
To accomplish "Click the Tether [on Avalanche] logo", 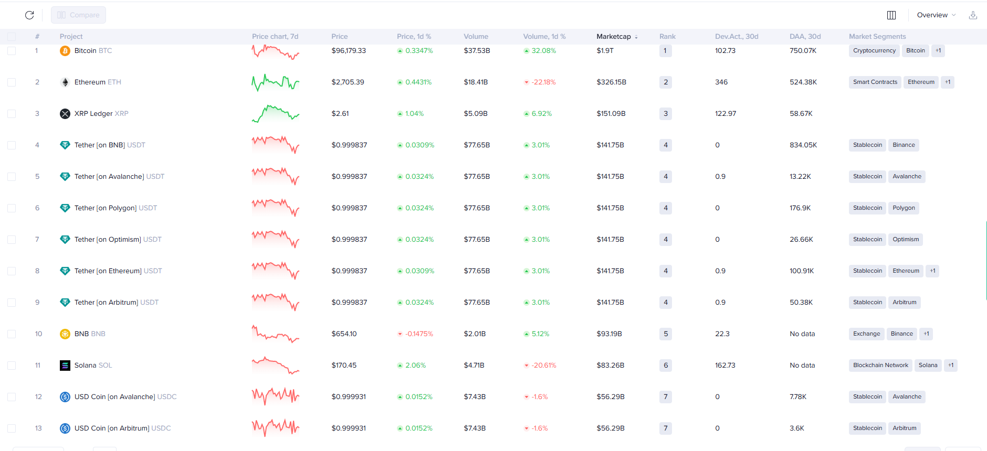I will coord(65,177).
